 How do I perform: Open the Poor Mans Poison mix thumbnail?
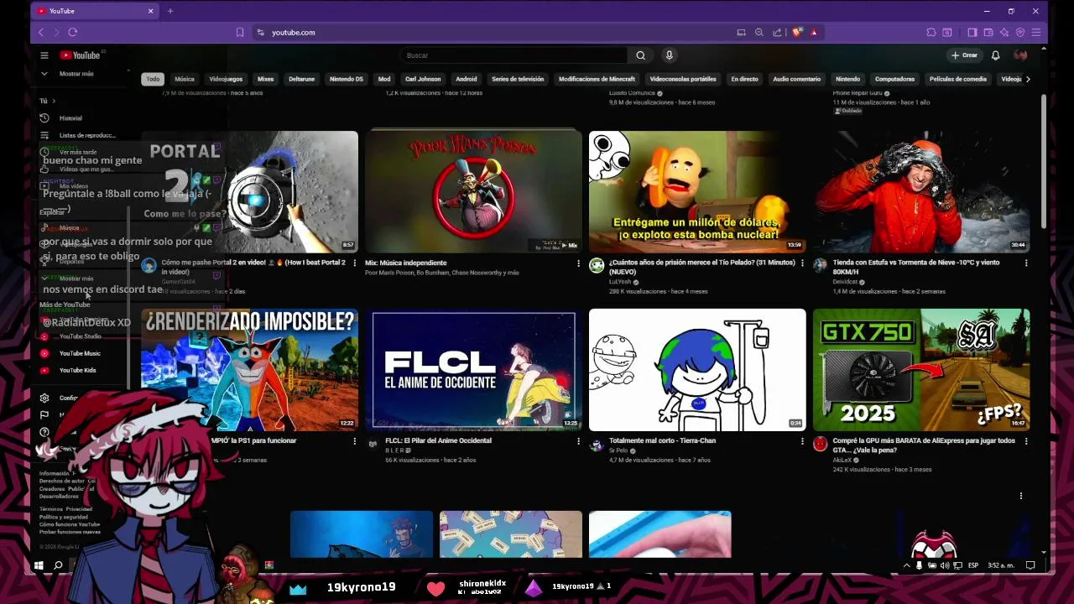pos(473,191)
